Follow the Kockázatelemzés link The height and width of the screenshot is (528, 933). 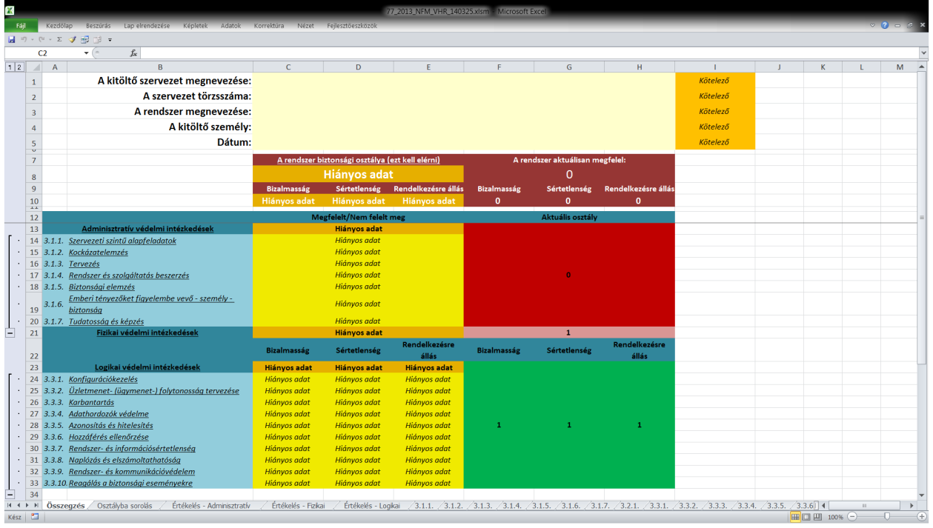tap(98, 253)
